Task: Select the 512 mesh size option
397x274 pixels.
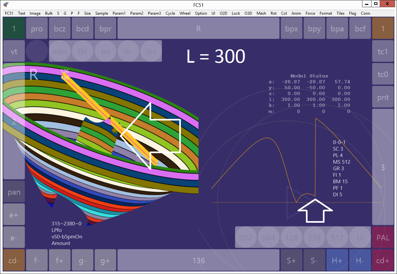Action: [x=337, y=237]
